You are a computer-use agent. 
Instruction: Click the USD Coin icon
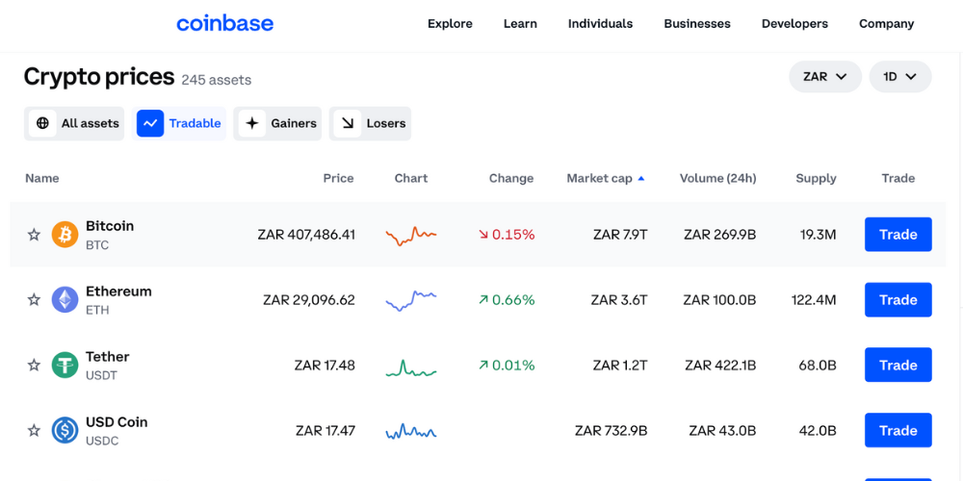coord(65,430)
